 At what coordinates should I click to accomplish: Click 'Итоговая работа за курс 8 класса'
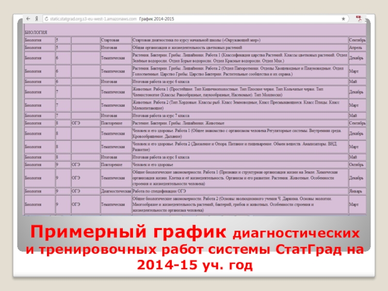(x=161, y=157)
